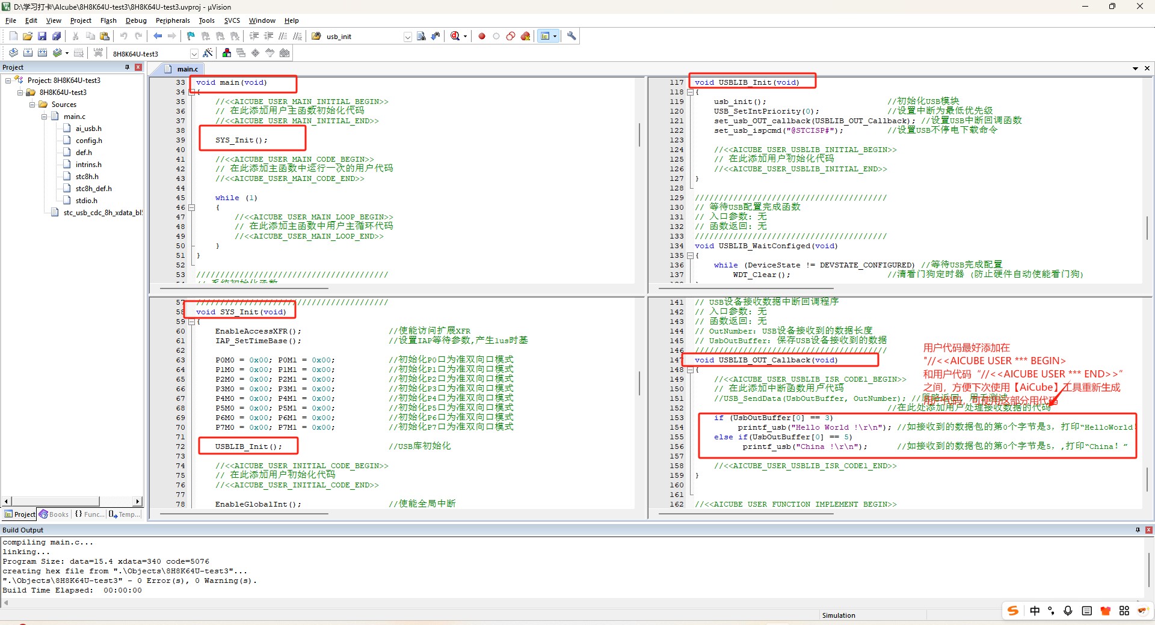Click the Batch Build icon
The height and width of the screenshot is (625, 1155).
pos(57,53)
